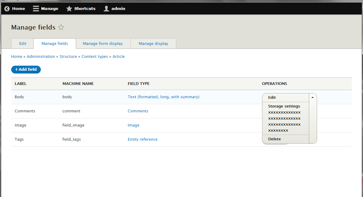Open the Manage display tab
363x197 pixels.
click(x=153, y=43)
